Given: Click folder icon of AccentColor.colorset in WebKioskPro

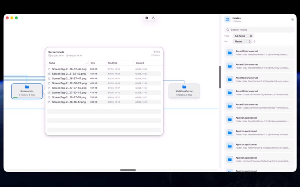Looking at the screenshot, I should click(x=230, y=106).
